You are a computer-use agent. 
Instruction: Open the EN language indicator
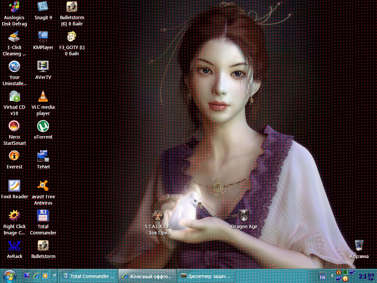coord(323,277)
